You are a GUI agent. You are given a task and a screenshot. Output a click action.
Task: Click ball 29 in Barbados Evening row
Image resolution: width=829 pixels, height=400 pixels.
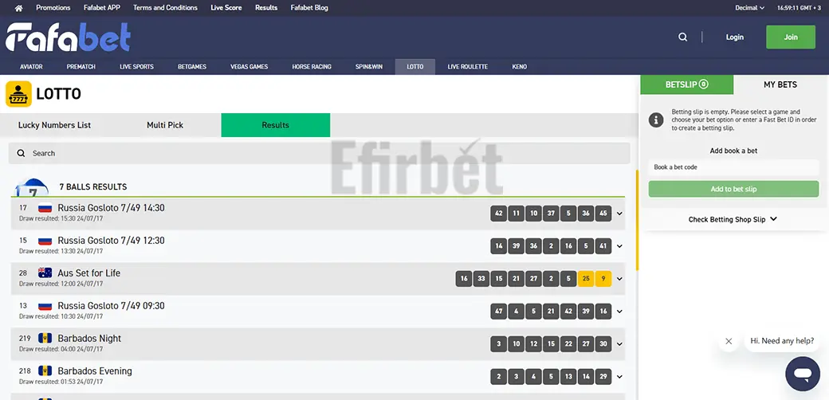pyautogui.click(x=603, y=377)
